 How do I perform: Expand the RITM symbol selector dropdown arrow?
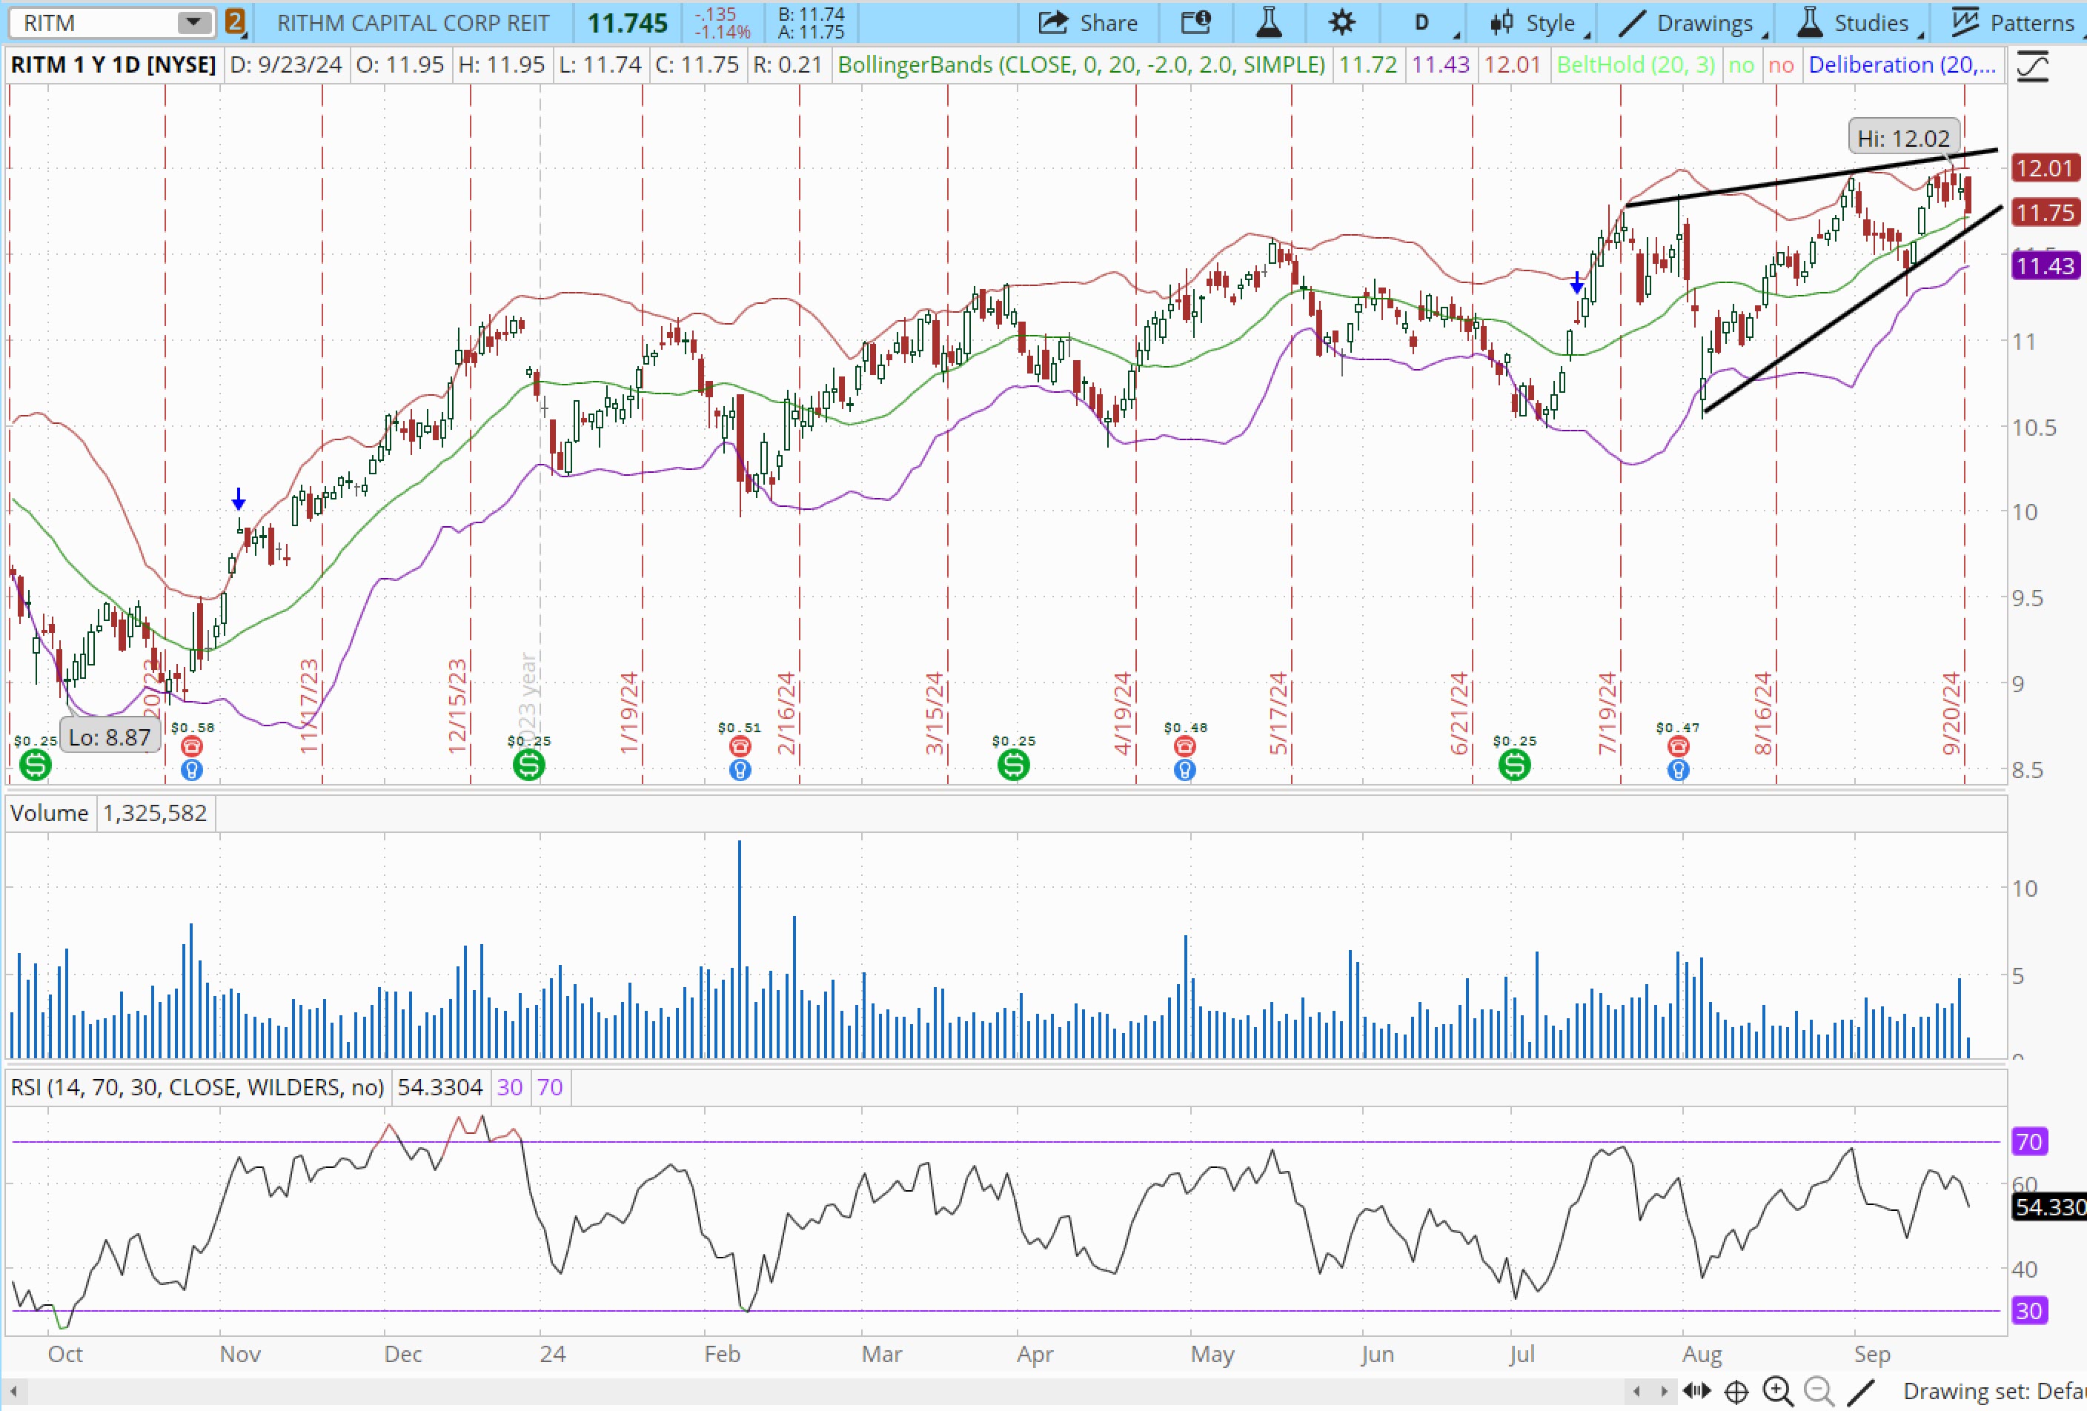pos(193,22)
